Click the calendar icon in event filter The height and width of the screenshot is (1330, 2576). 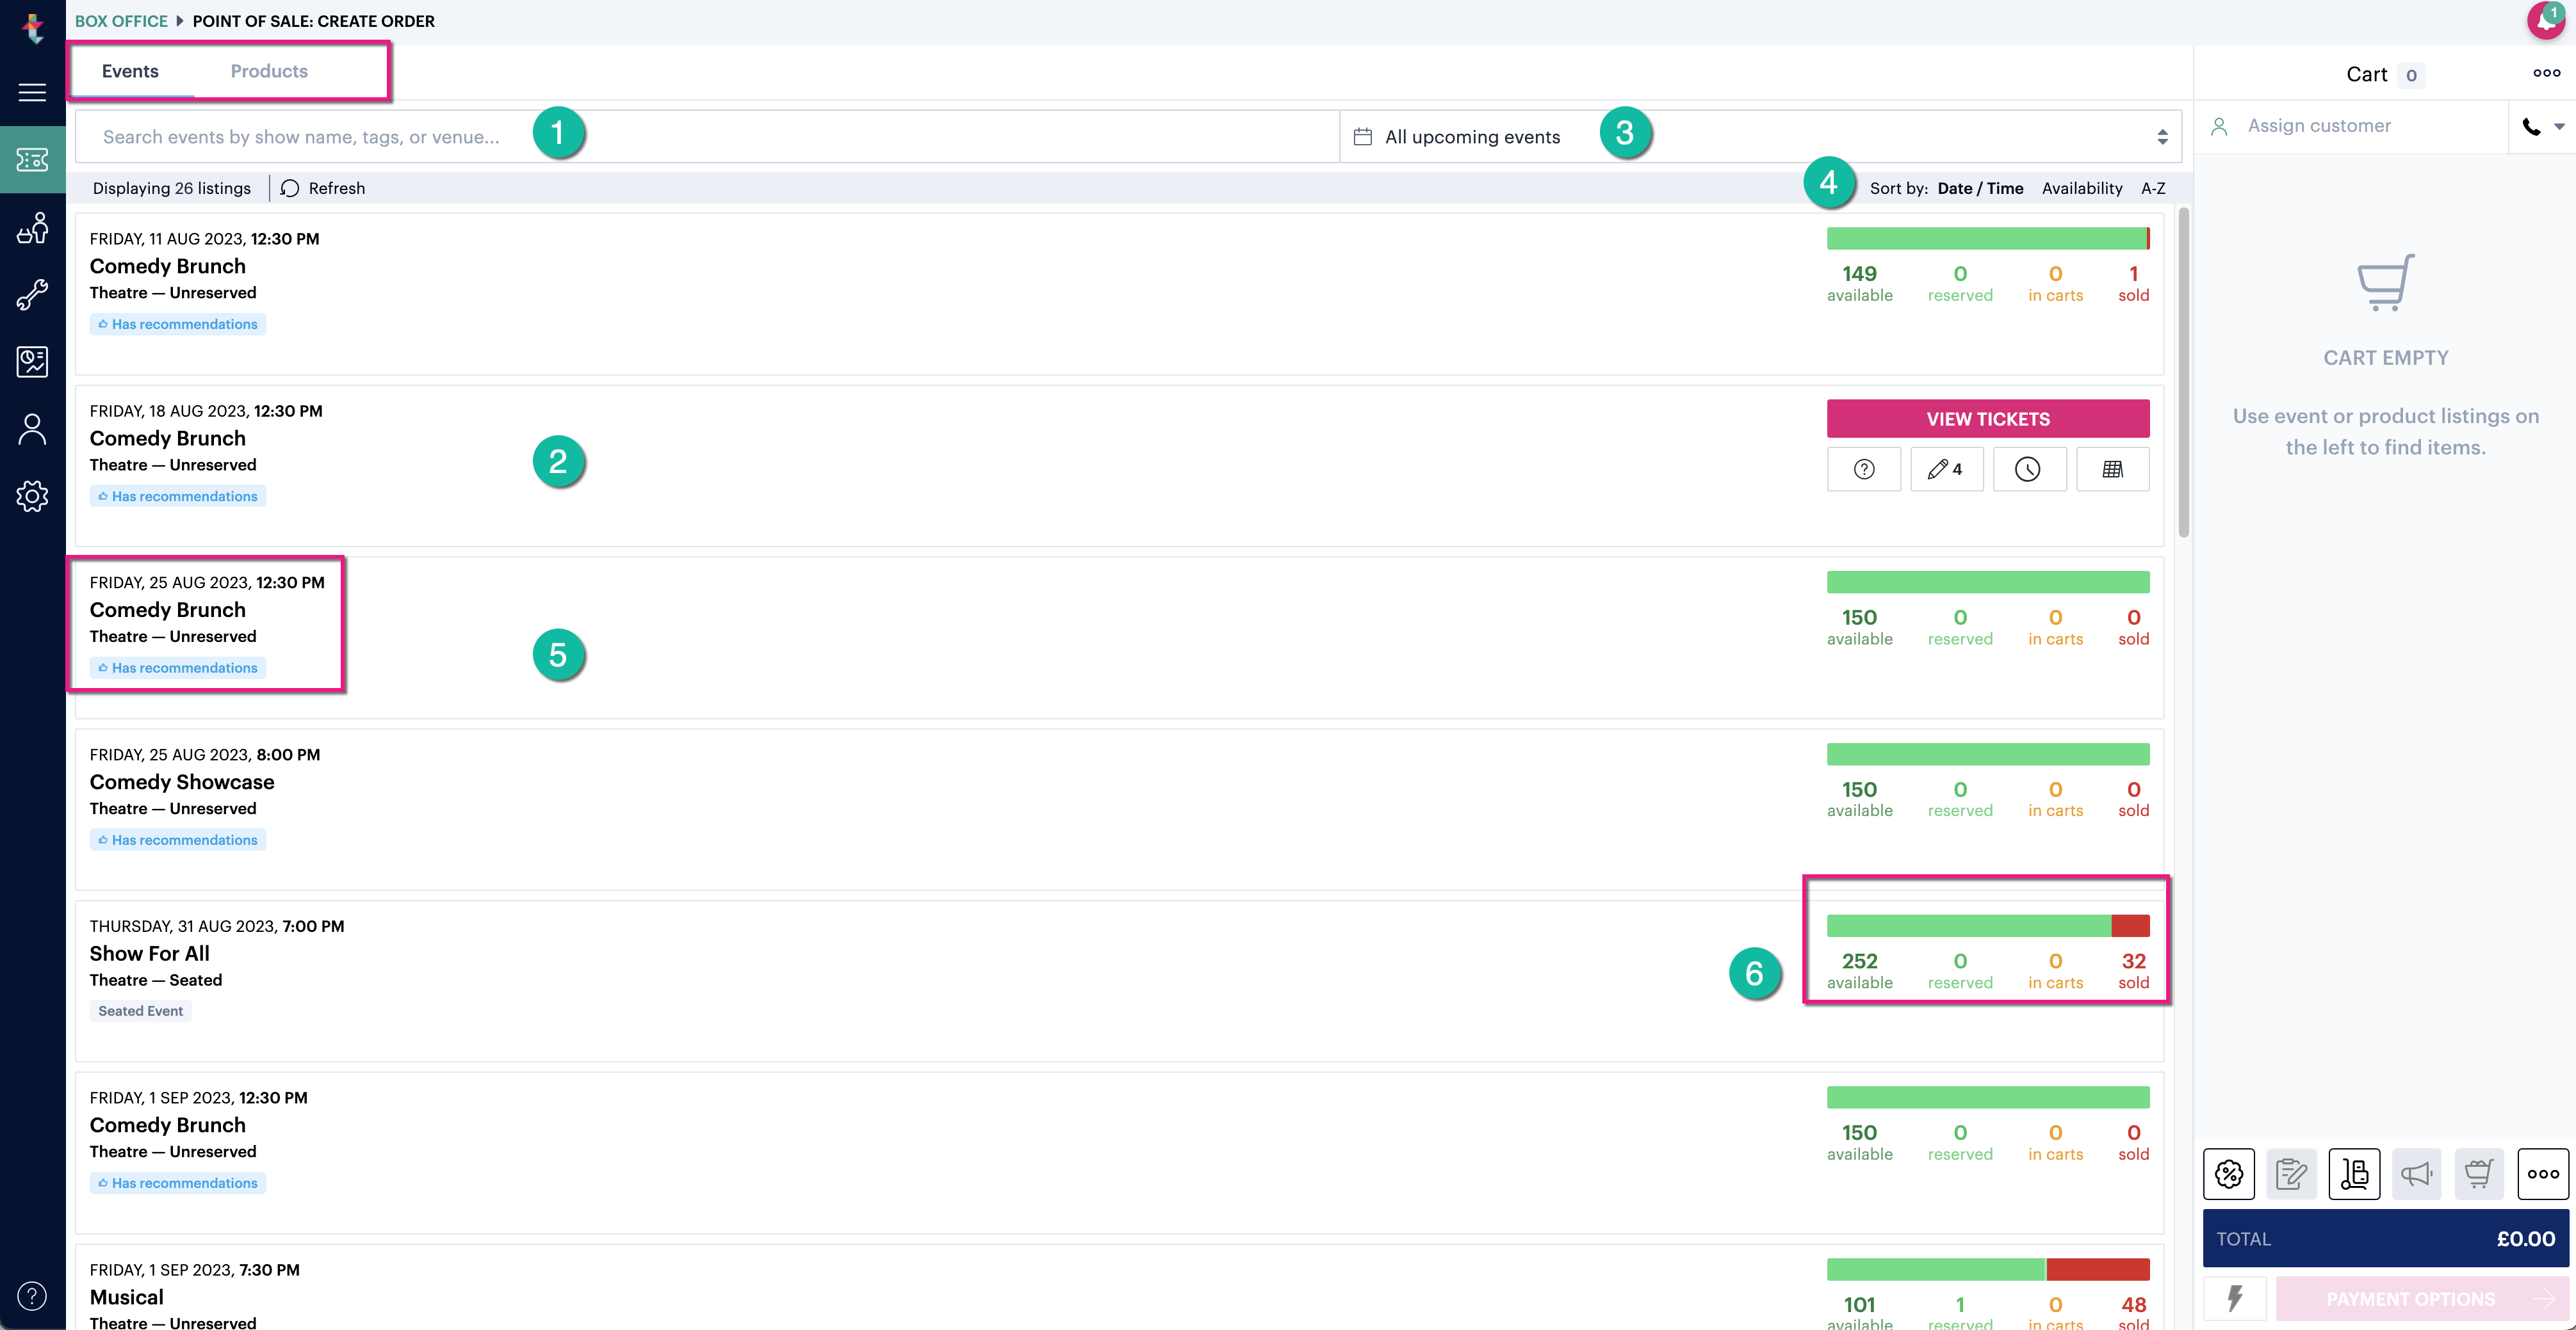[1362, 137]
